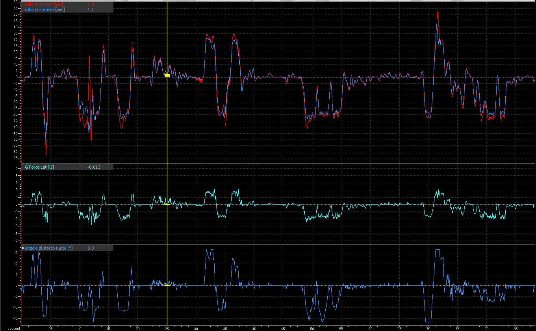The image size is (536, 331).
Task: Click the 60 tick on time axis
Action: click(x=370, y=328)
